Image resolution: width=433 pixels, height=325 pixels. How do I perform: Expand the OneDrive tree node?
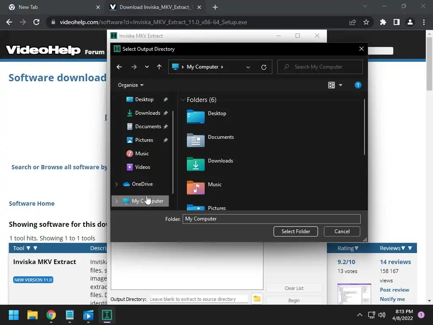(116, 184)
